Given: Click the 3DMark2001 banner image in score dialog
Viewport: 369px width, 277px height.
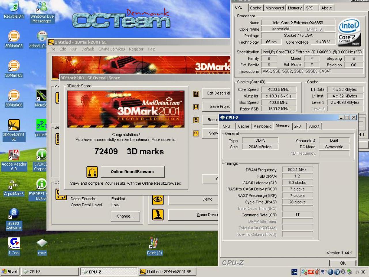Looking at the screenshot, I should [x=126, y=109].
